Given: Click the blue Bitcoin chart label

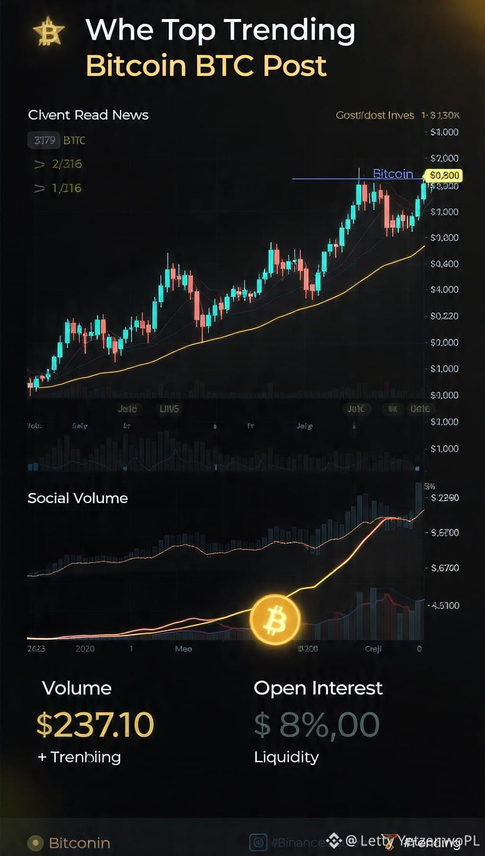Looking at the screenshot, I should tap(393, 174).
